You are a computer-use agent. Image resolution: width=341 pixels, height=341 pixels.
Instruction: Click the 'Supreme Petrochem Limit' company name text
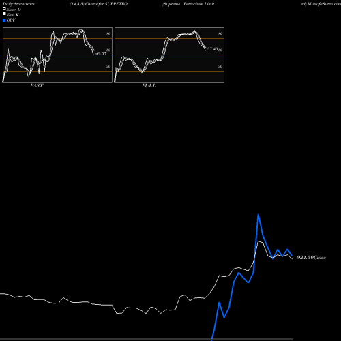188,4
